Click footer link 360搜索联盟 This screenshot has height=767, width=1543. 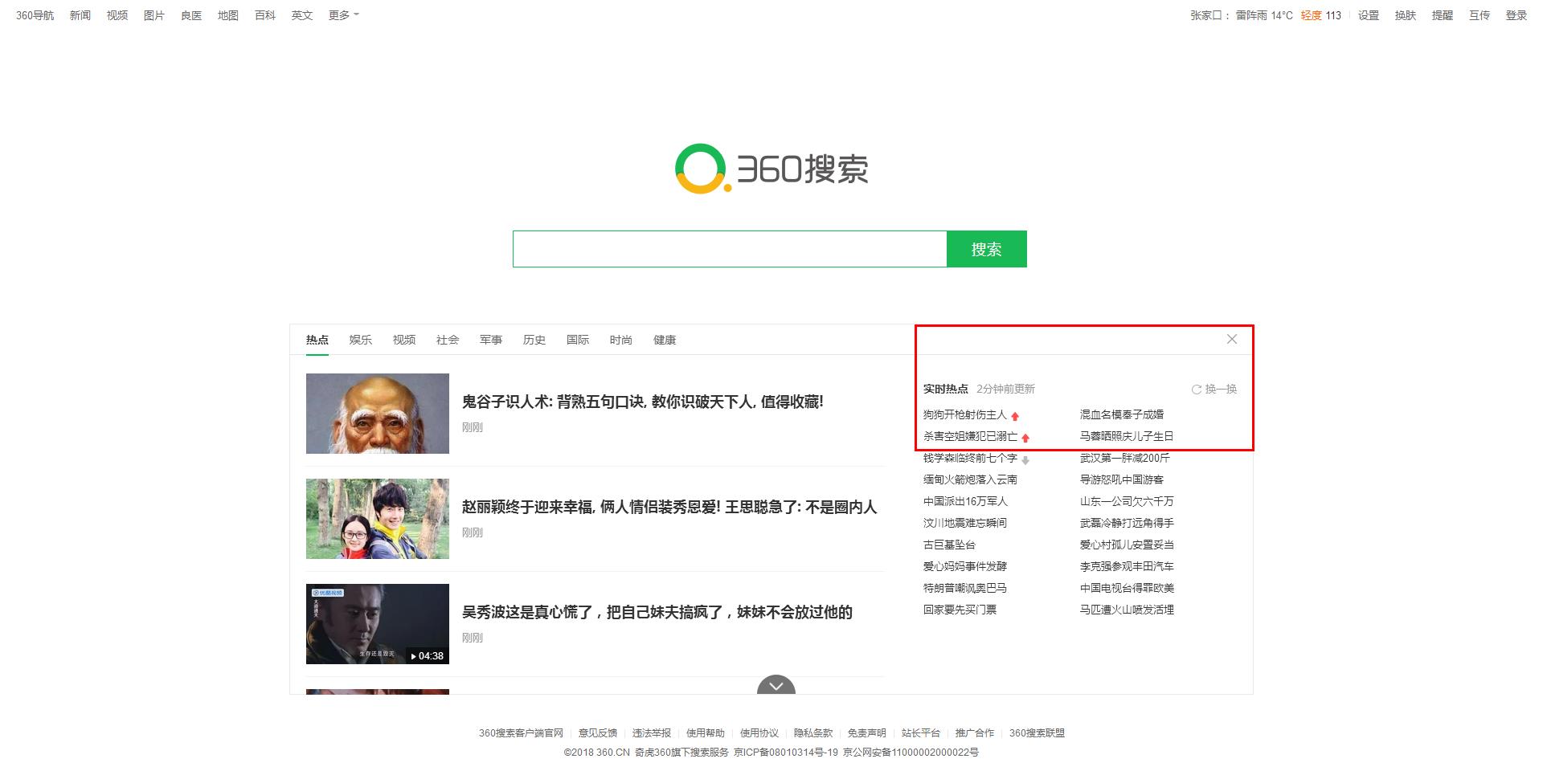point(1037,733)
